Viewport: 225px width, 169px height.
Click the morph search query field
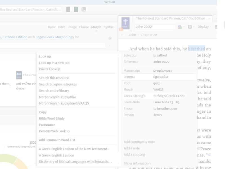coord(53,45)
